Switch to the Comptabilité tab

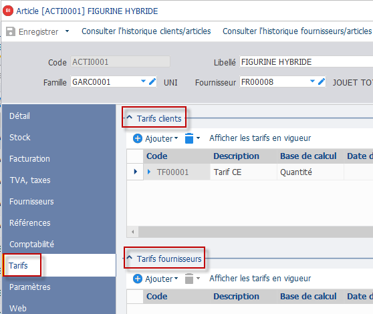(59, 245)
